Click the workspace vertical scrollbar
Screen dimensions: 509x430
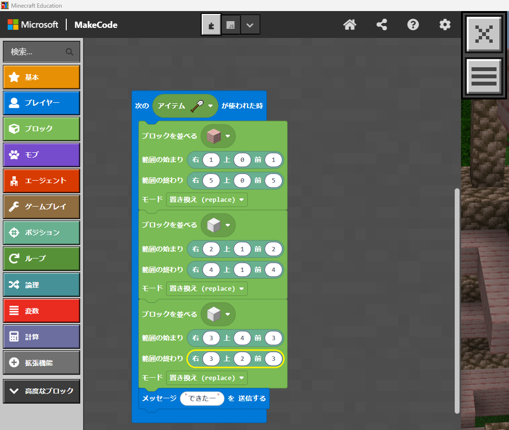click(x=457, y=301)
